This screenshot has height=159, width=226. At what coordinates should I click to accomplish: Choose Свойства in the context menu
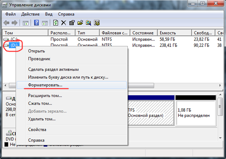coord(37,129)
